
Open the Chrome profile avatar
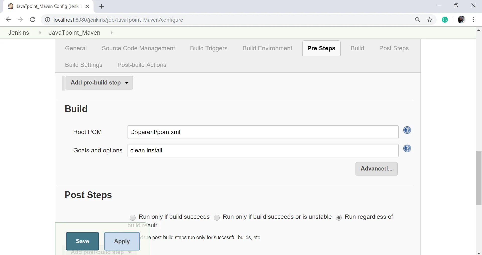(461, 20)
